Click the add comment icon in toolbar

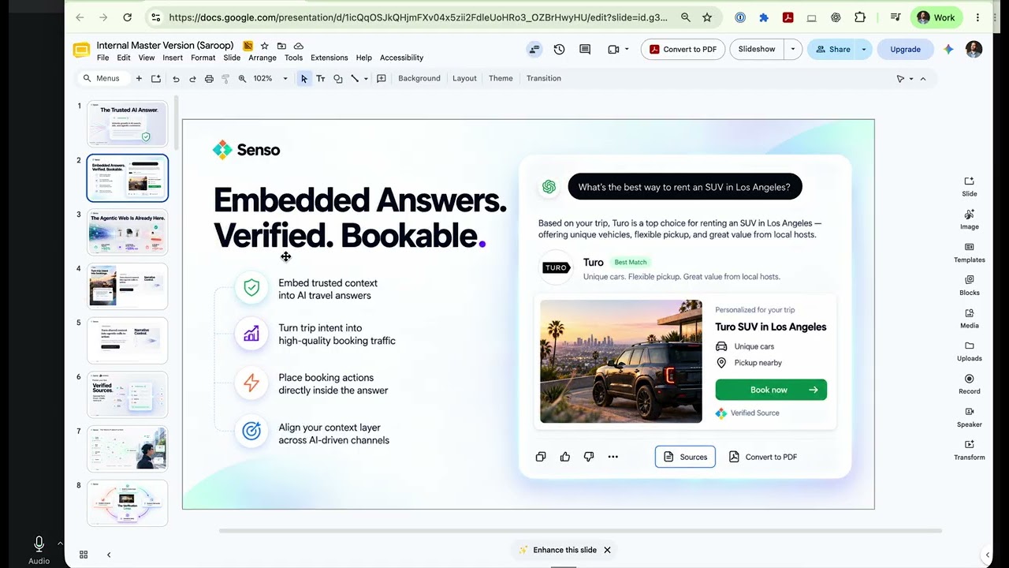(x=382, y=79)
